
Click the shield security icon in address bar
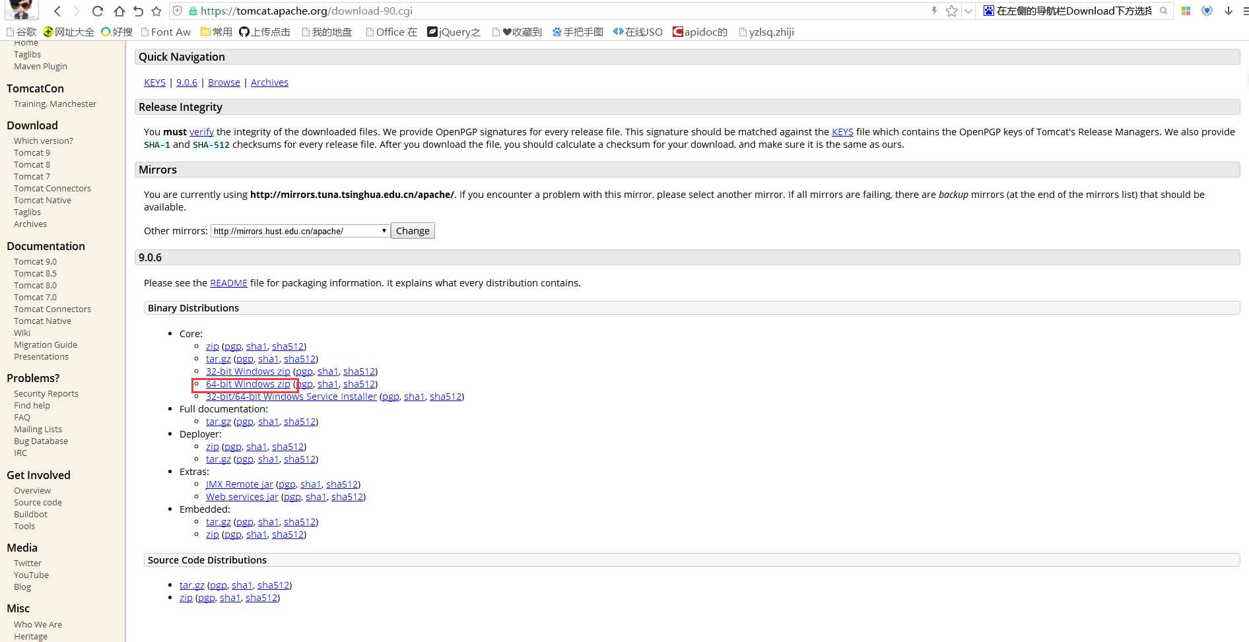click(x=177, y=11)
